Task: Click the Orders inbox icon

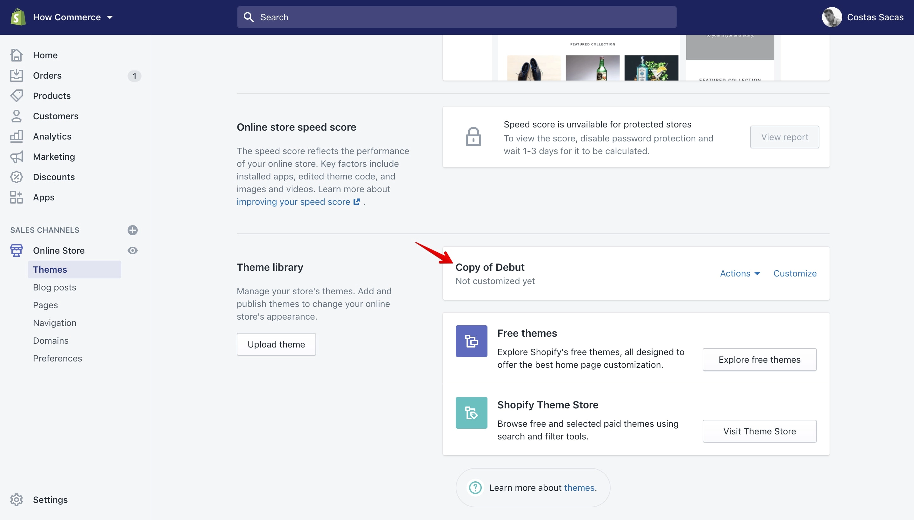Action: coord(17,75)
